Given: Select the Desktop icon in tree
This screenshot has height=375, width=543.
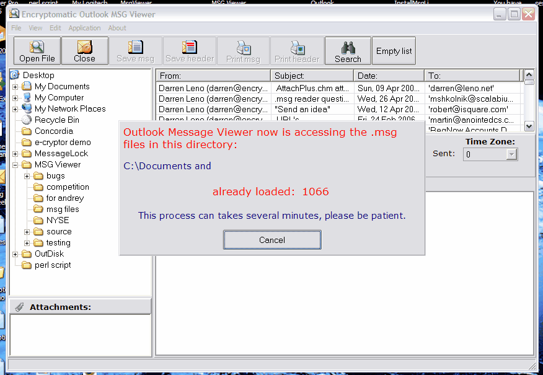Looking at the screenshot, I should point(15,75).
